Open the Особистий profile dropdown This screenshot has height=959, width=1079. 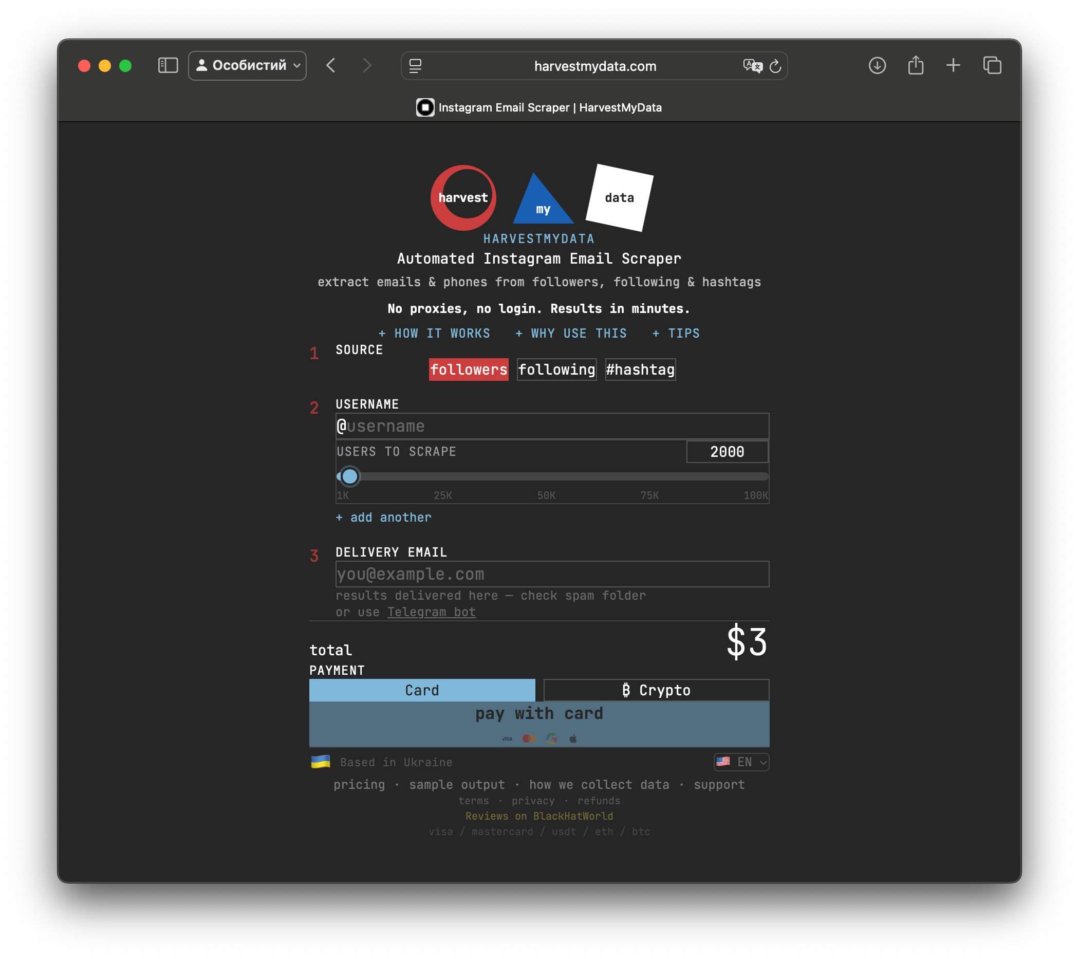pyautogui.click(x=247, y=65)
